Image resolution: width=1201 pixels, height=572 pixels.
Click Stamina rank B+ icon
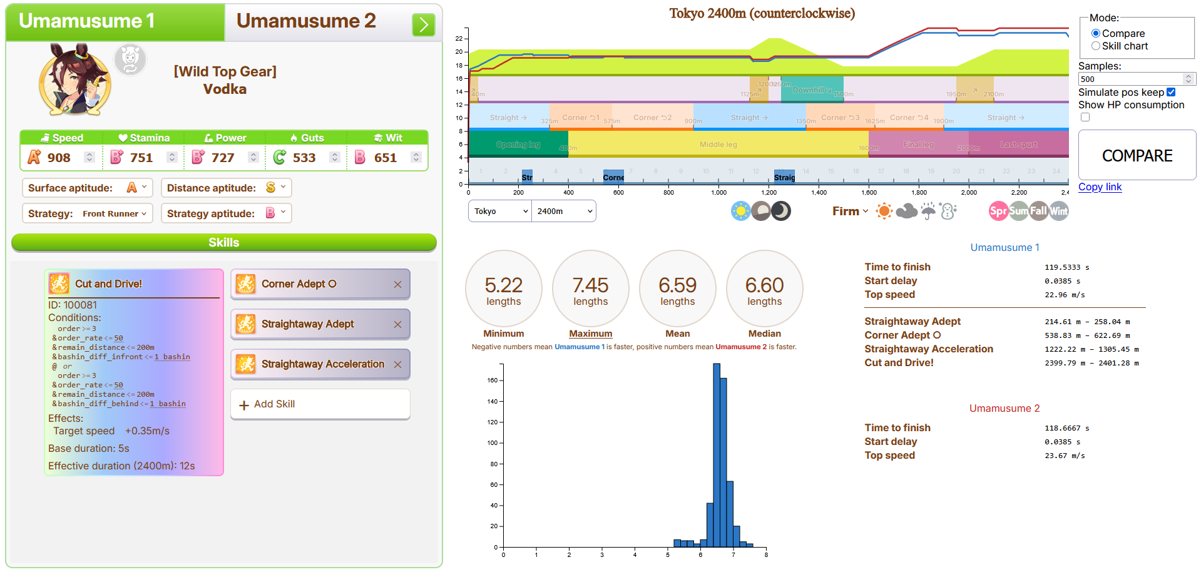pos(117,157)
